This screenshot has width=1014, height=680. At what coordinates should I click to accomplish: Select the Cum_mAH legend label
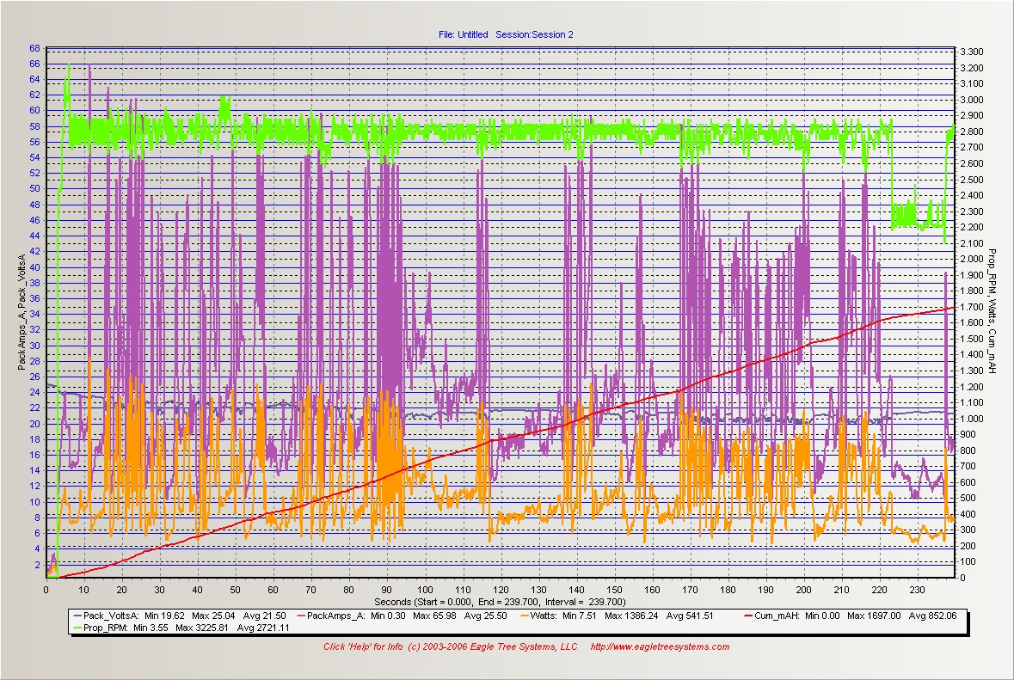point(776,616)
